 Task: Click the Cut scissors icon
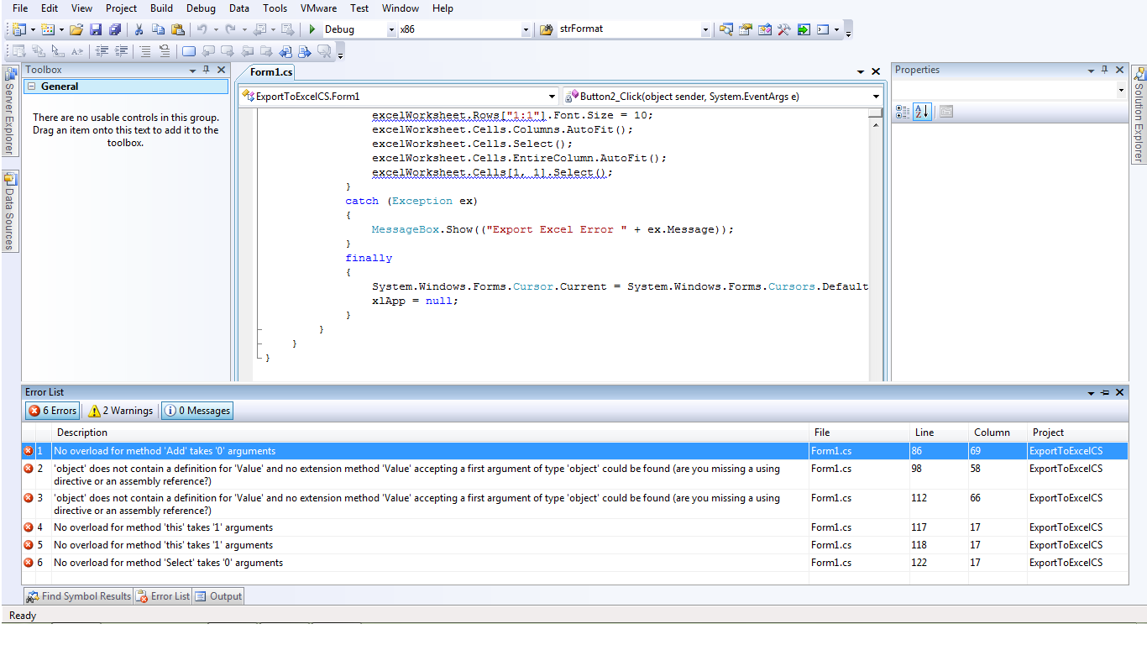139,29
